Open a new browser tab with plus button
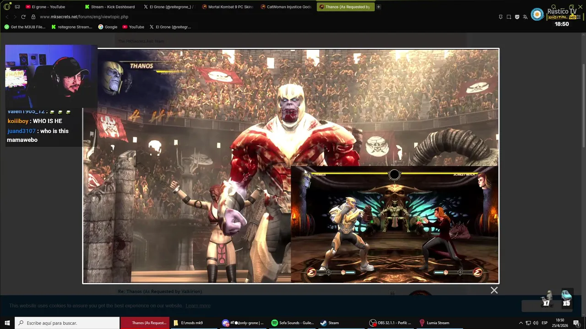Image resolution: width=586 pixels, height=329 pixels. pos(379,7)
